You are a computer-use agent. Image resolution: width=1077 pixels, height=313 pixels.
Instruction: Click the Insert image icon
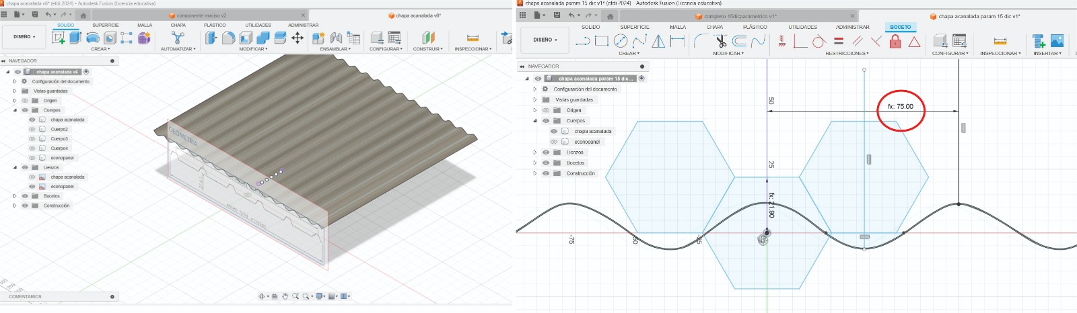pos(1057,42)
